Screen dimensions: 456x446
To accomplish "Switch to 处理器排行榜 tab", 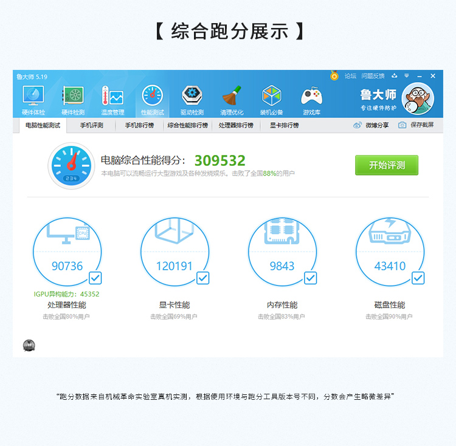I will click(236, 126).
